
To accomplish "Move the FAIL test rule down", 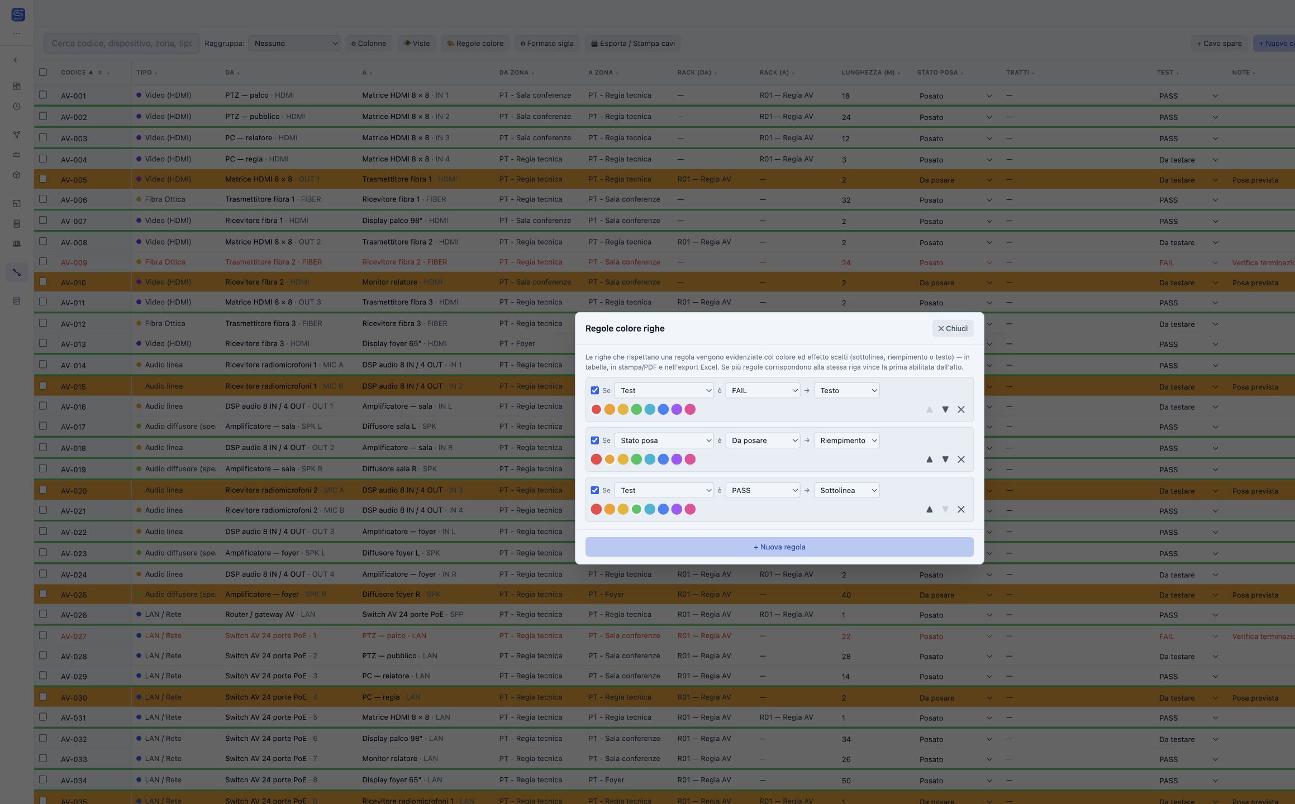I will click(x=945, y=409).
